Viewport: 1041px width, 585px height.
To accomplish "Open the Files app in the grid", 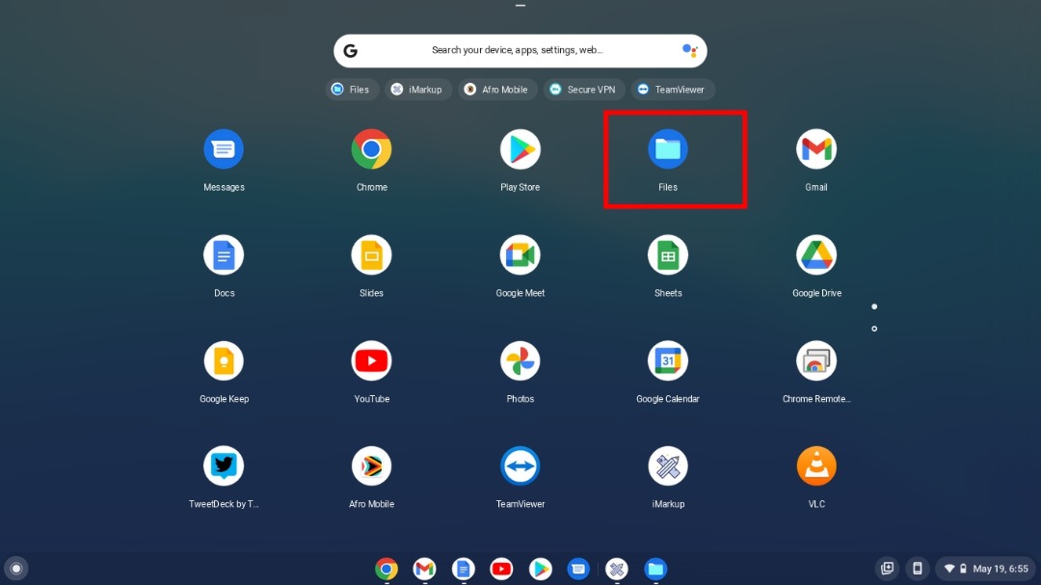I will click(668, 149).
